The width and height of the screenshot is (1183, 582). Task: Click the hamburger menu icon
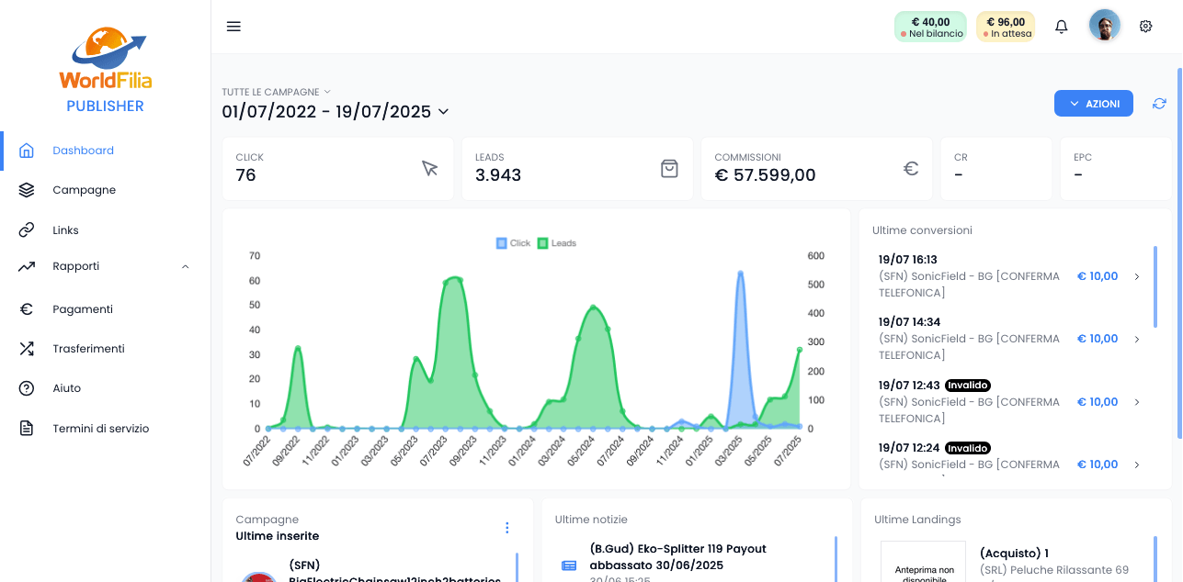(233, 27)
